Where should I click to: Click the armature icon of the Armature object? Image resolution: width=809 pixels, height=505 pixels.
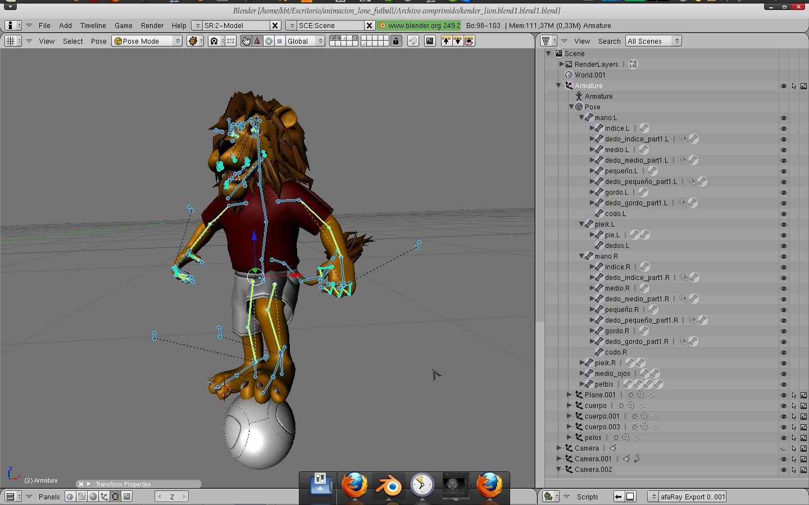click(x=569, y=86)
